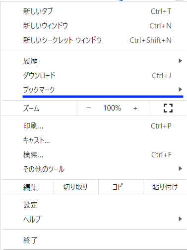Expand the その他のツール submenu arrow
The height and width of the screenshot is (250, 187).
click(180, 169)
